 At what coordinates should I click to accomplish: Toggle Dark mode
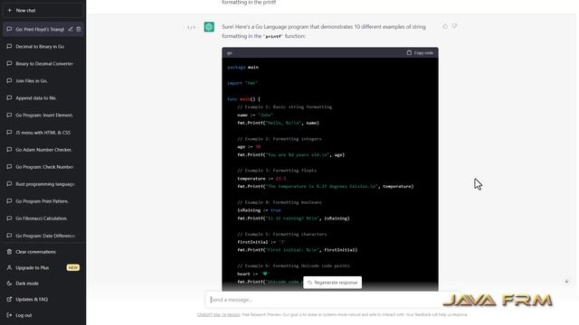click(x=43, y=283)
